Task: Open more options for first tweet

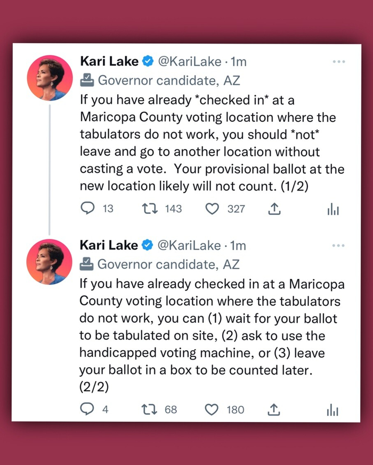Action: coord(338,62)
